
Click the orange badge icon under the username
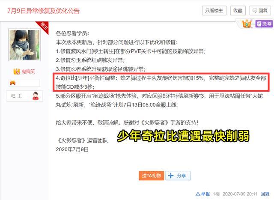(x=13, y=83)
